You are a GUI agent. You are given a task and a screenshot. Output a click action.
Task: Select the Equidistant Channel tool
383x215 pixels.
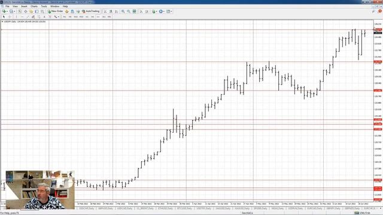pos(33,17)
